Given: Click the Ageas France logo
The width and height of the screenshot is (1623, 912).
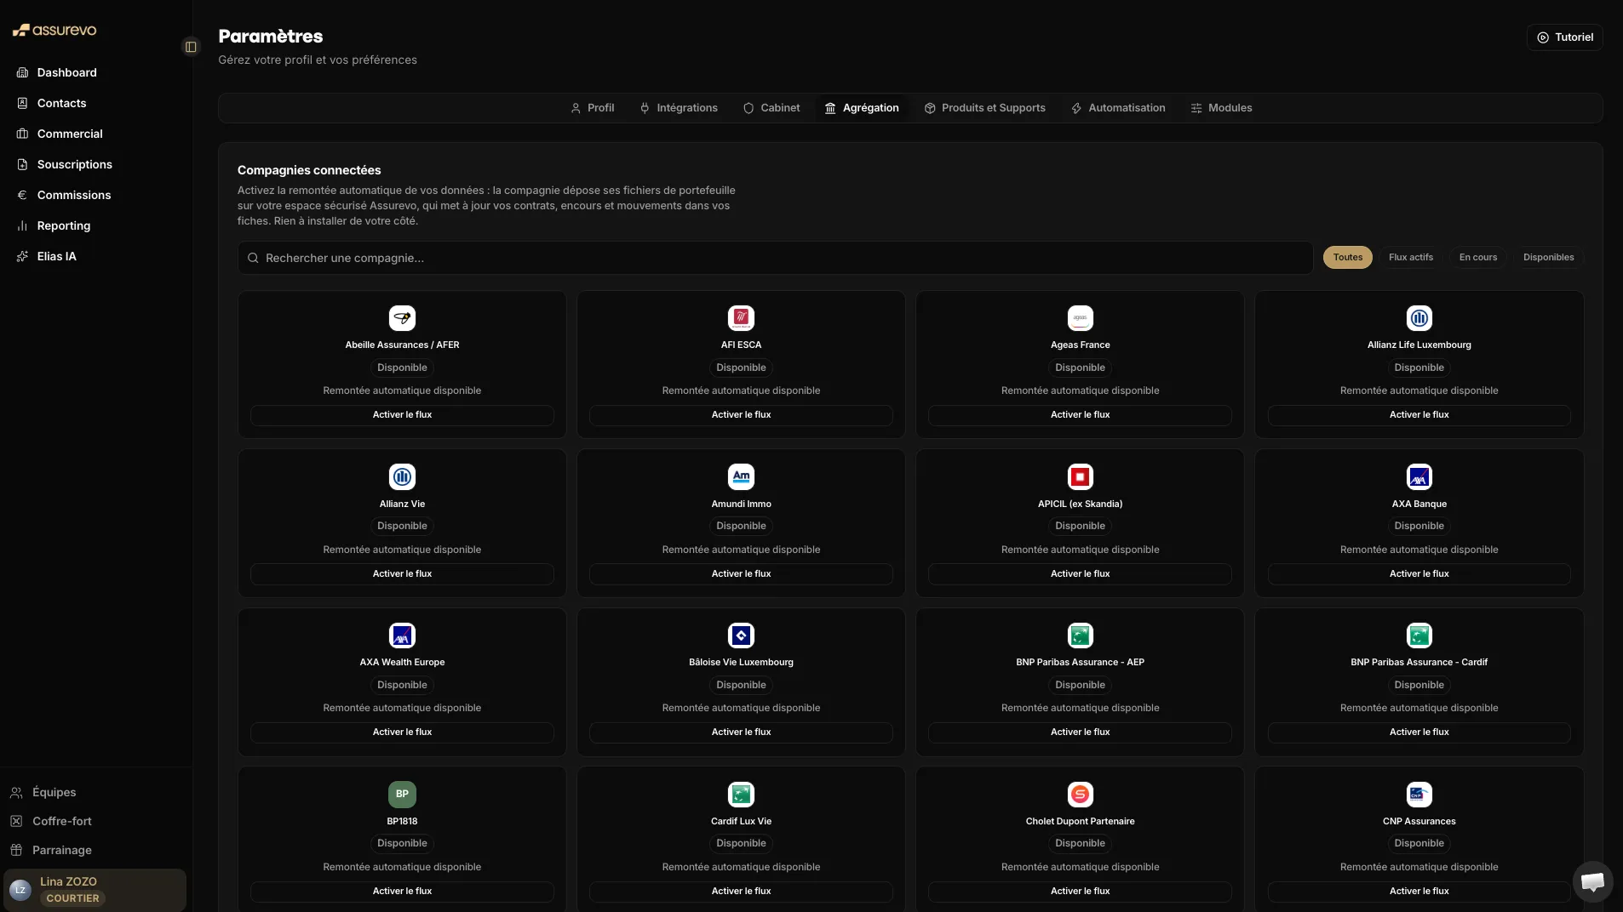Looking at the screenshot, I should [x=1080, y=318].
